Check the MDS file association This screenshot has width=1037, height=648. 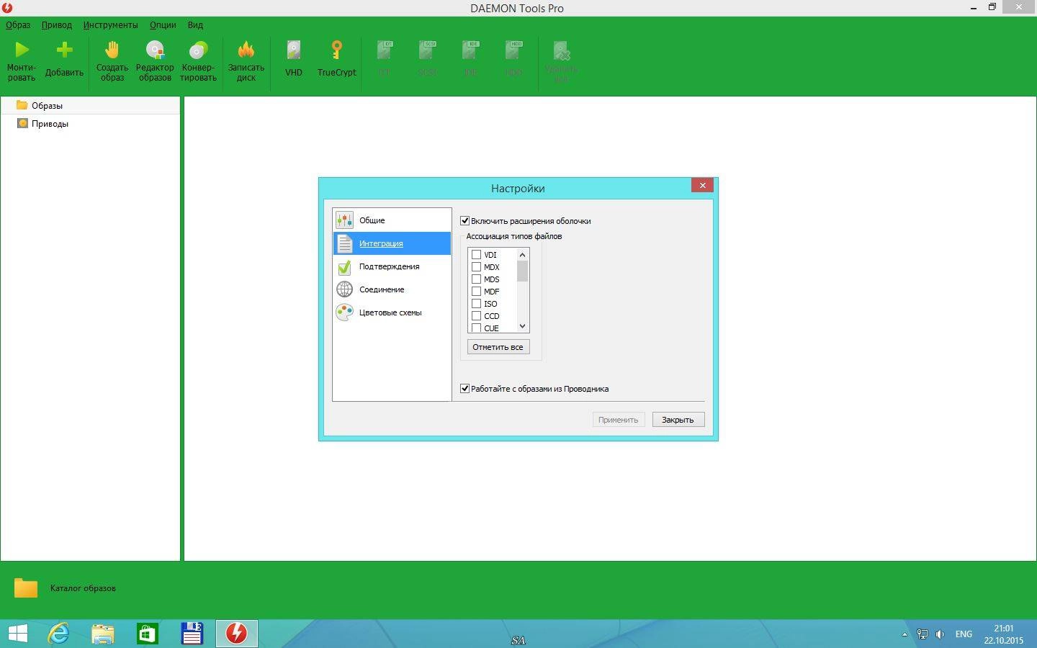(x=476, y=279)
